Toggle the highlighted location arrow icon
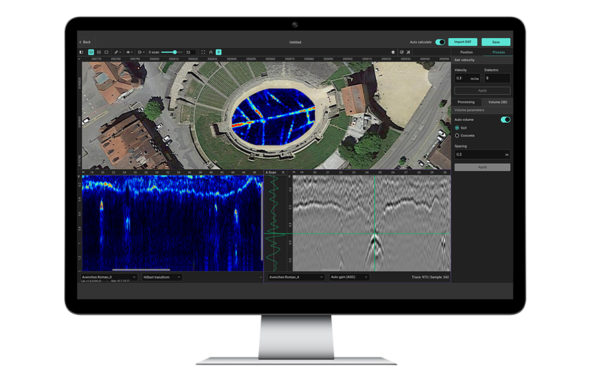 point(219,52)
